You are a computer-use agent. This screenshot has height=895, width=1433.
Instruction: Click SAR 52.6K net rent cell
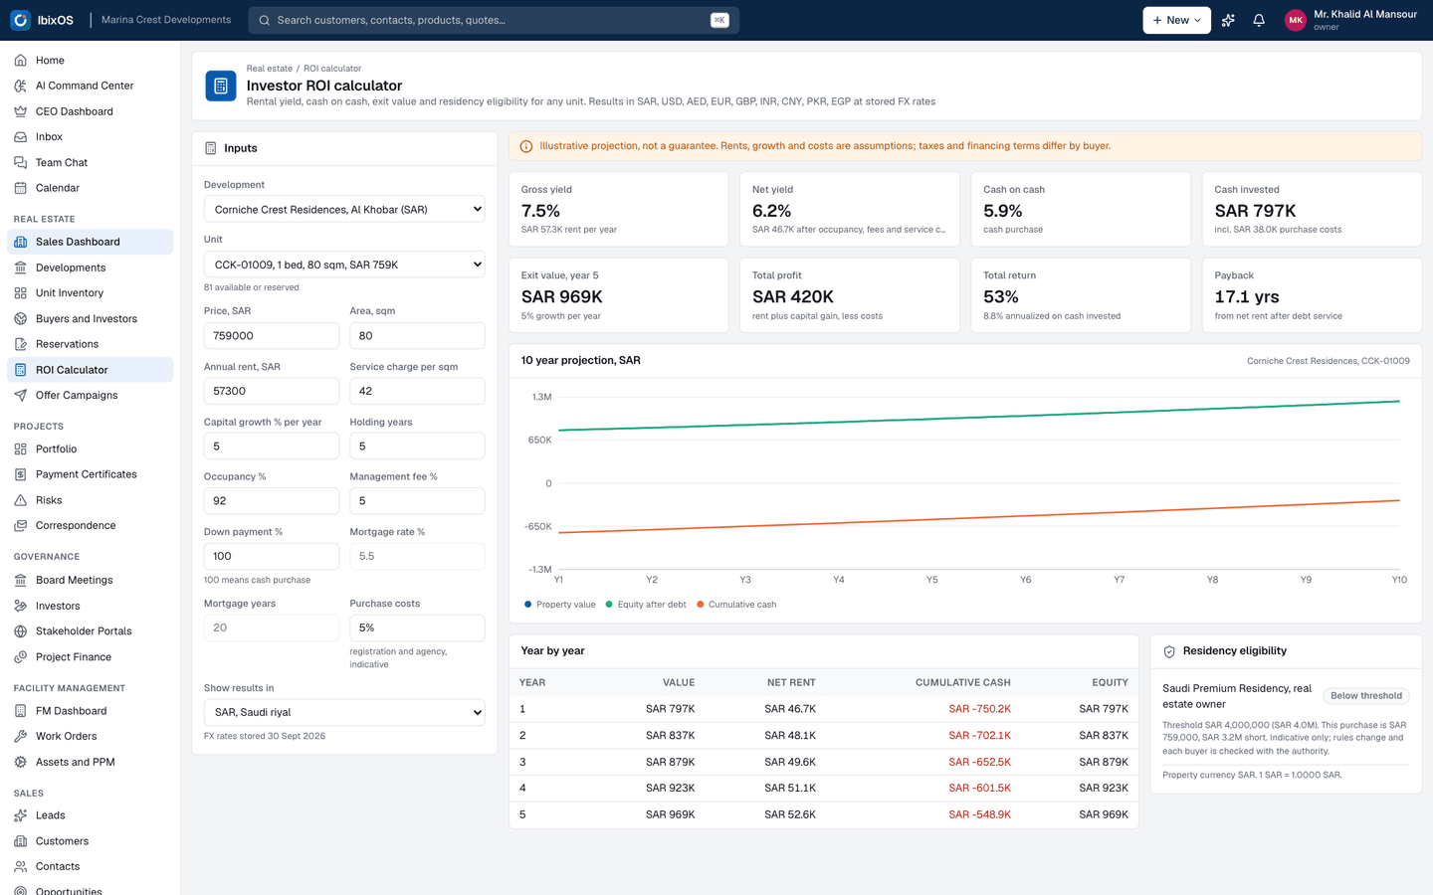pyautogui.click(x=790, y=814)
